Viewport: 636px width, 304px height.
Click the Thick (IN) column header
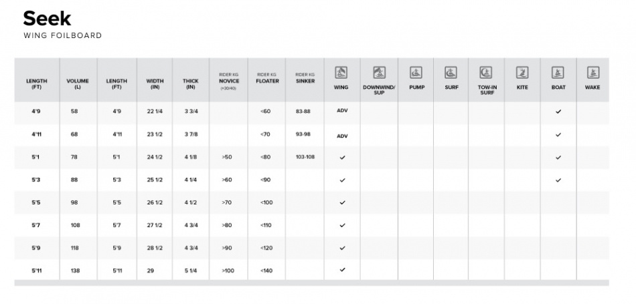(x=191, y=84)
